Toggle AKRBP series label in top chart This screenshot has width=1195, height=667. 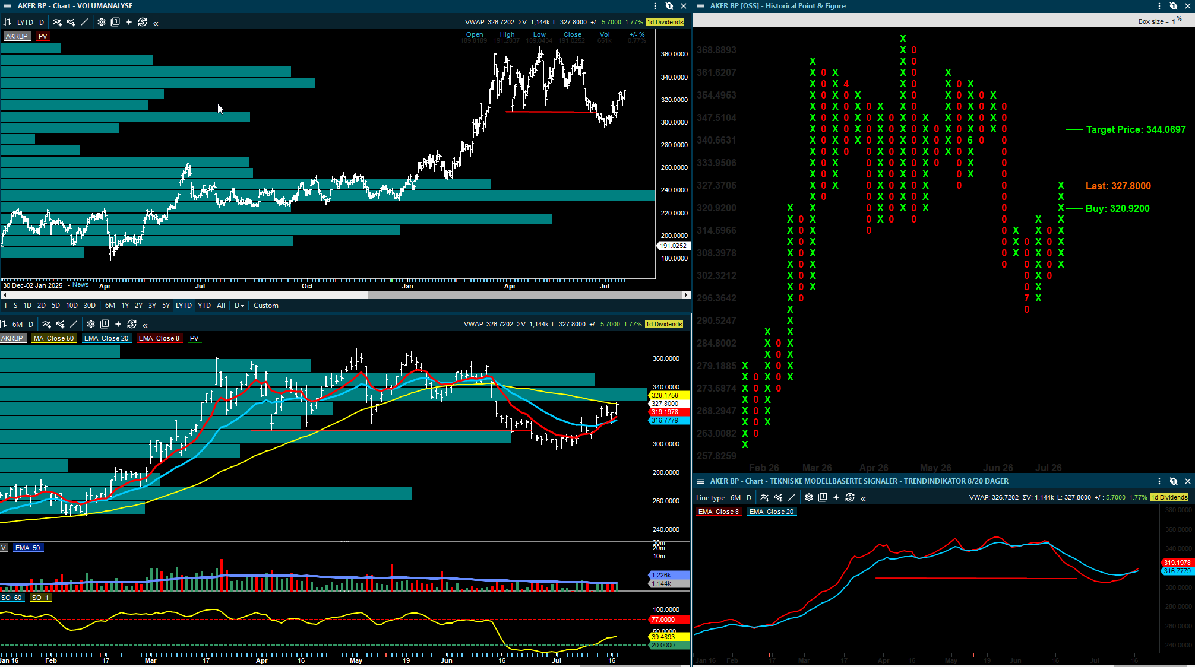(x=17, y=36)
